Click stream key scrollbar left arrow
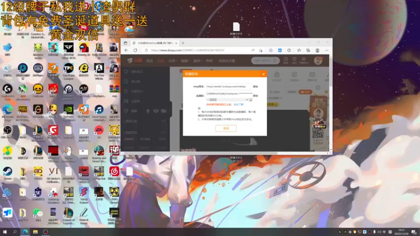 [x=208, y=100]
